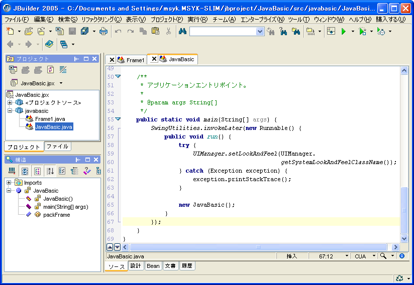The image size is (414, 285).
Task: Switch to the Bean tab
Action: [153, 266]
